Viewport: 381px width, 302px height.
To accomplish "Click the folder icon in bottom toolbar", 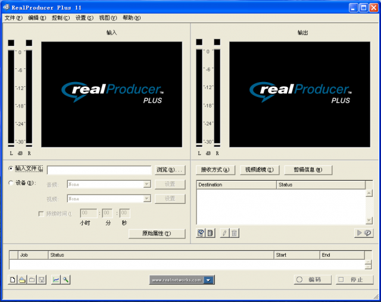I will pos(32,279).
